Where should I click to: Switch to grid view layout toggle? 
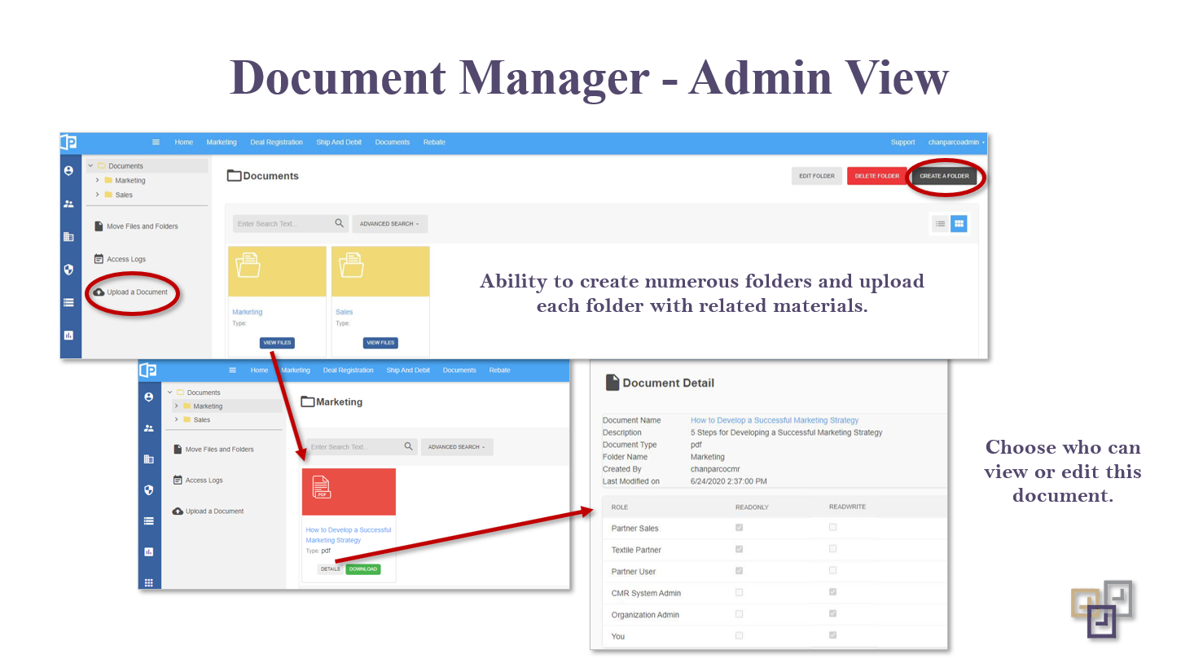[x=958, y=223]
